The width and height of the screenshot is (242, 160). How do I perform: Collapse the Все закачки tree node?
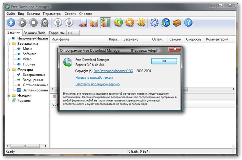click(x=8, y=44)
